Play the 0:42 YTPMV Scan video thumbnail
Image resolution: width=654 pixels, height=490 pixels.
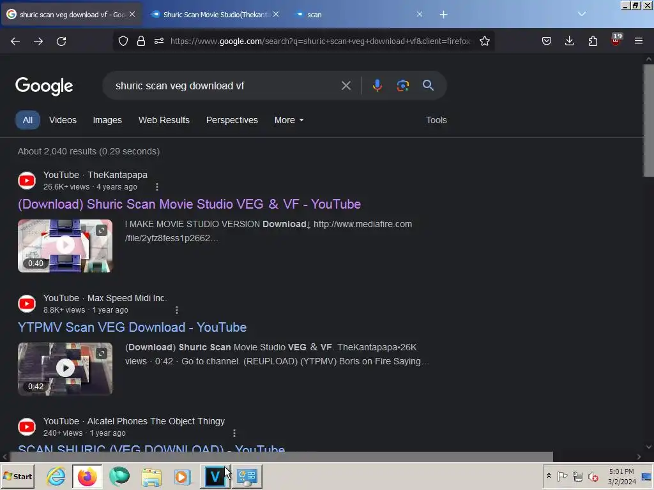click(x=65, y=369)
